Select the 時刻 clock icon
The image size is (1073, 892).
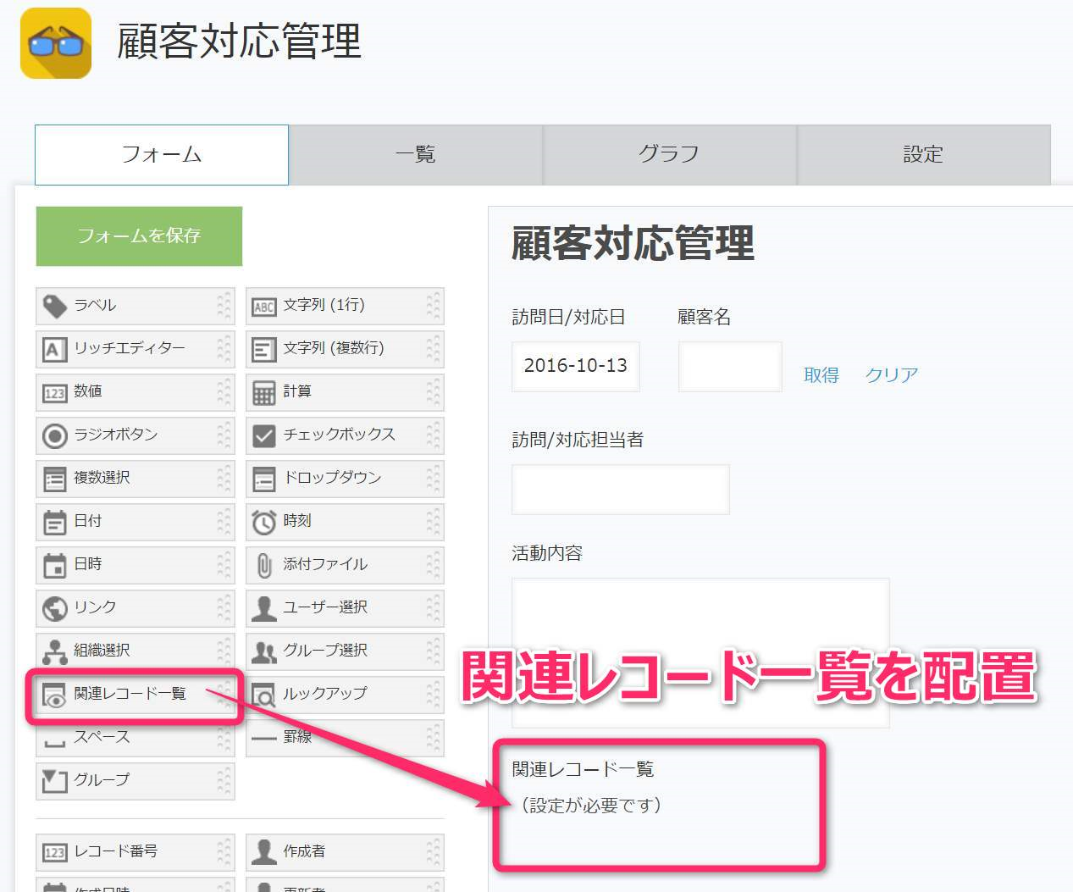tap(264, 522)
